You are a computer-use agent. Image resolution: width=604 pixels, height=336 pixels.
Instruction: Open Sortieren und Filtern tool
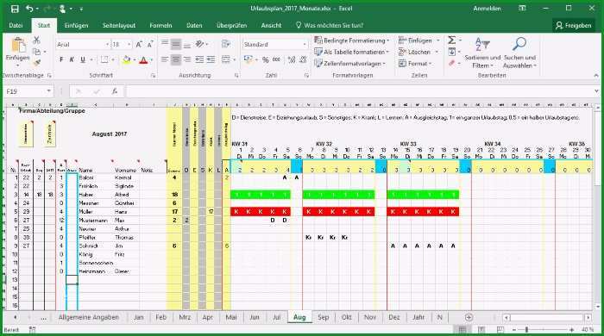pos(482,53)
